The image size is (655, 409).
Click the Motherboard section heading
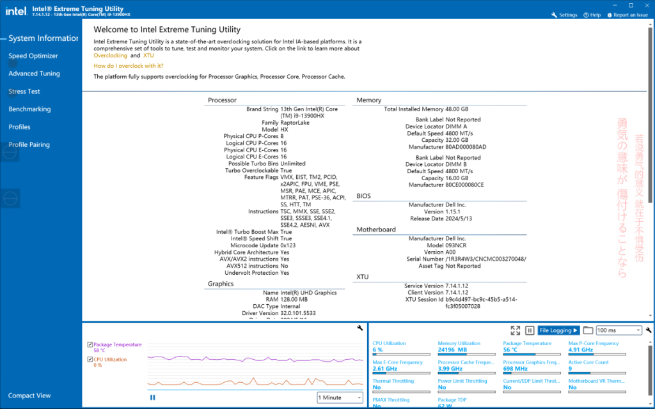[376, 229]
